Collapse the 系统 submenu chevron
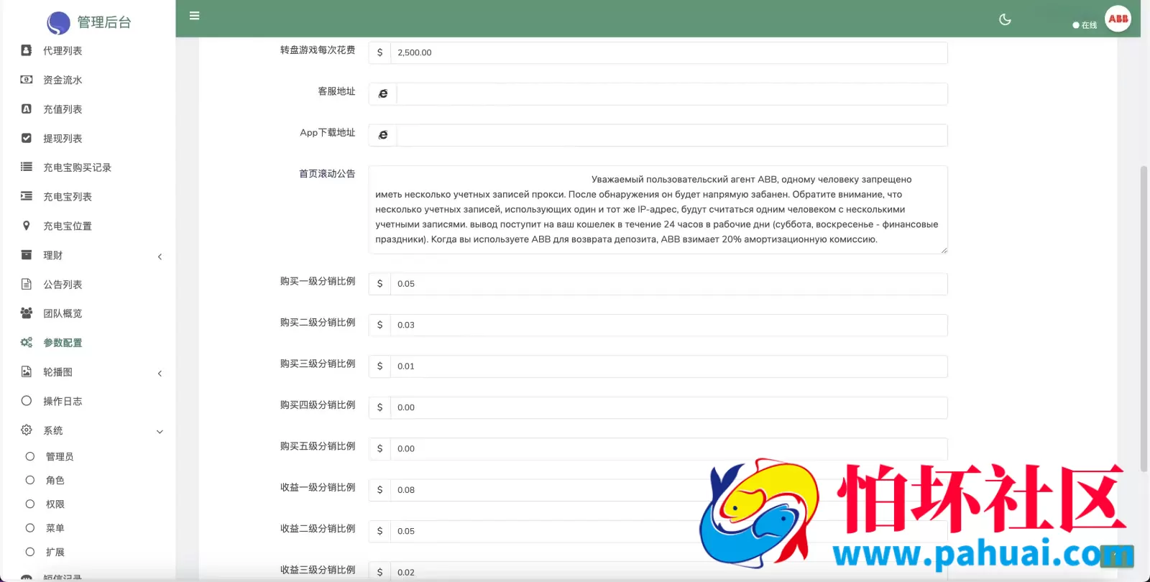 [x=160, y=432]
